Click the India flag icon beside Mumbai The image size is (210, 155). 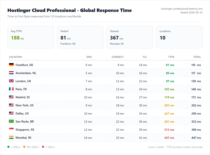click(x=11, y=137)
